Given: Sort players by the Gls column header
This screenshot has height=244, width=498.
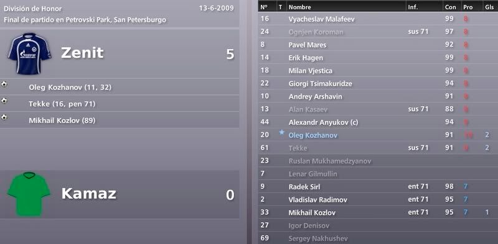Looking at the screenshot, I should pyautogui.click(x=490, y=7).
